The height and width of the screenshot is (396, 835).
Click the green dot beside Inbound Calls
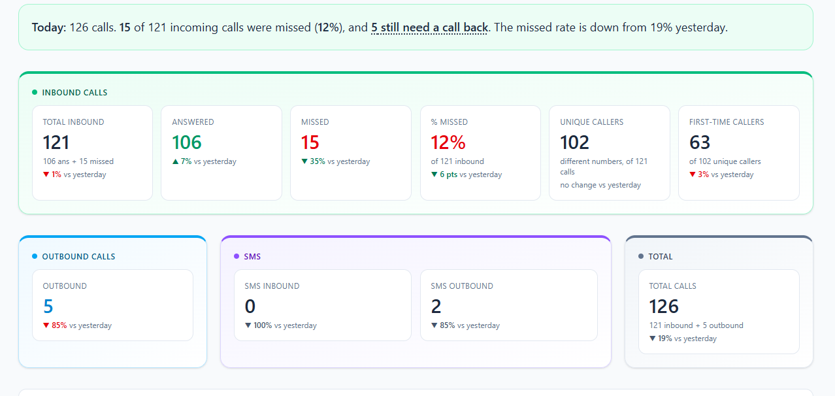click(35, 92)
